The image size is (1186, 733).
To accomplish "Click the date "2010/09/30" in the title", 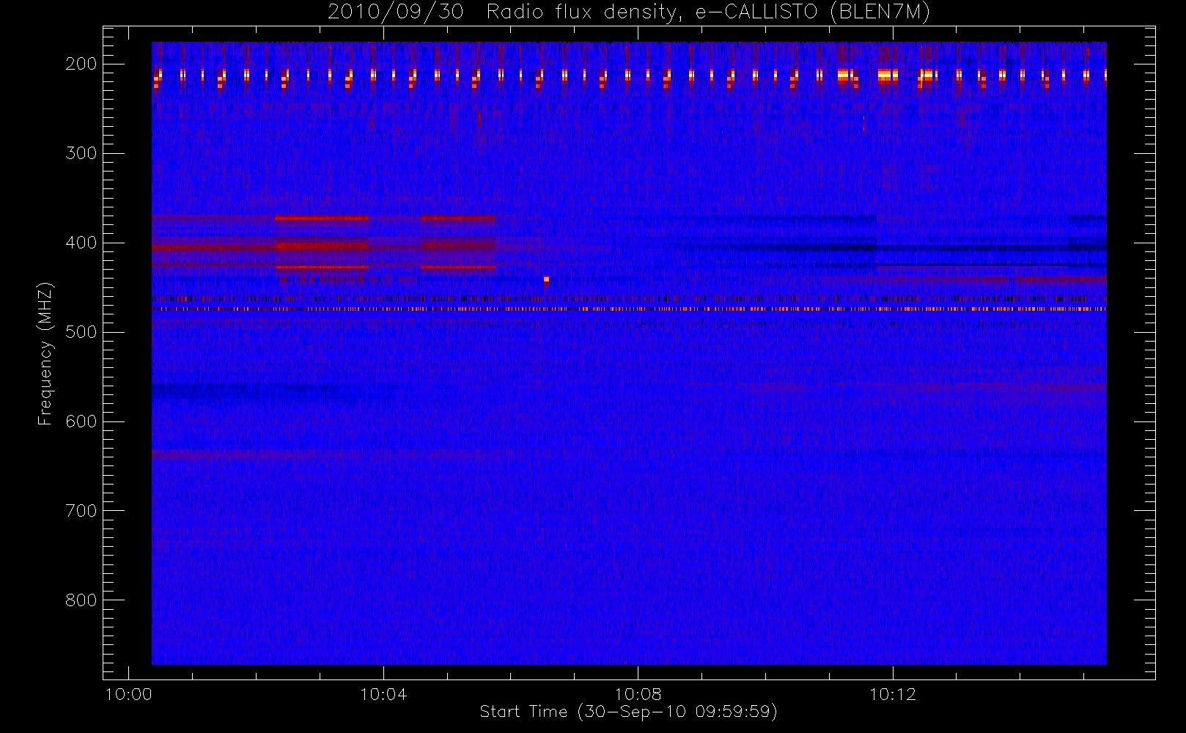I will [x=395, y=12].
